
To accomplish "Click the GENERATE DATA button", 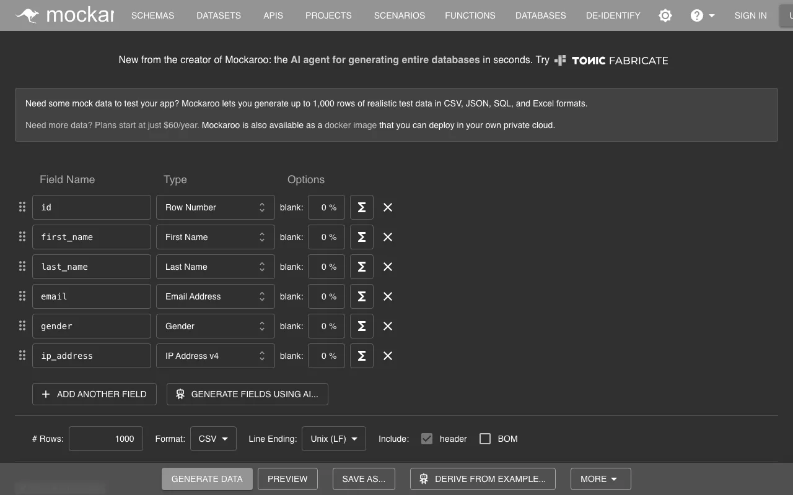I will tap(207, 479).
